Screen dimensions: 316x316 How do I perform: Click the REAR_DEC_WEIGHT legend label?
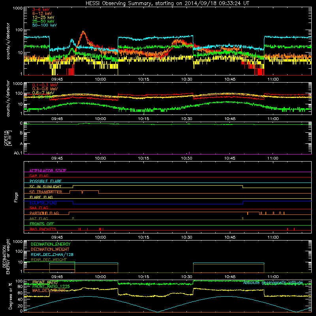point(49,260)
